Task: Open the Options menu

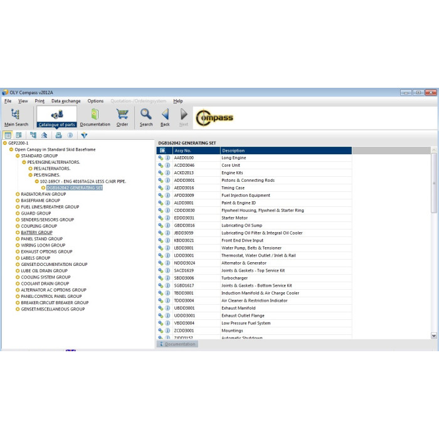Action: pyautogui.click(x=95, y=101)
